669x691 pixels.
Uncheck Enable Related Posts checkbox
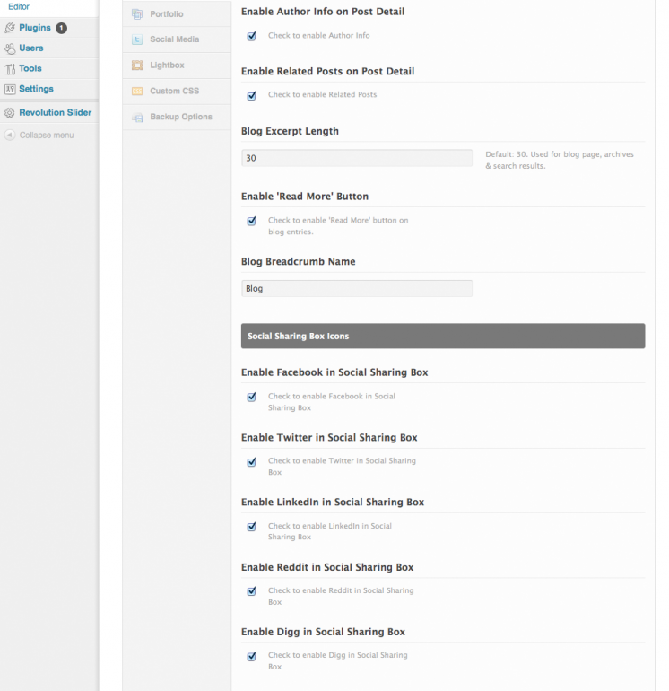point(251,96)
